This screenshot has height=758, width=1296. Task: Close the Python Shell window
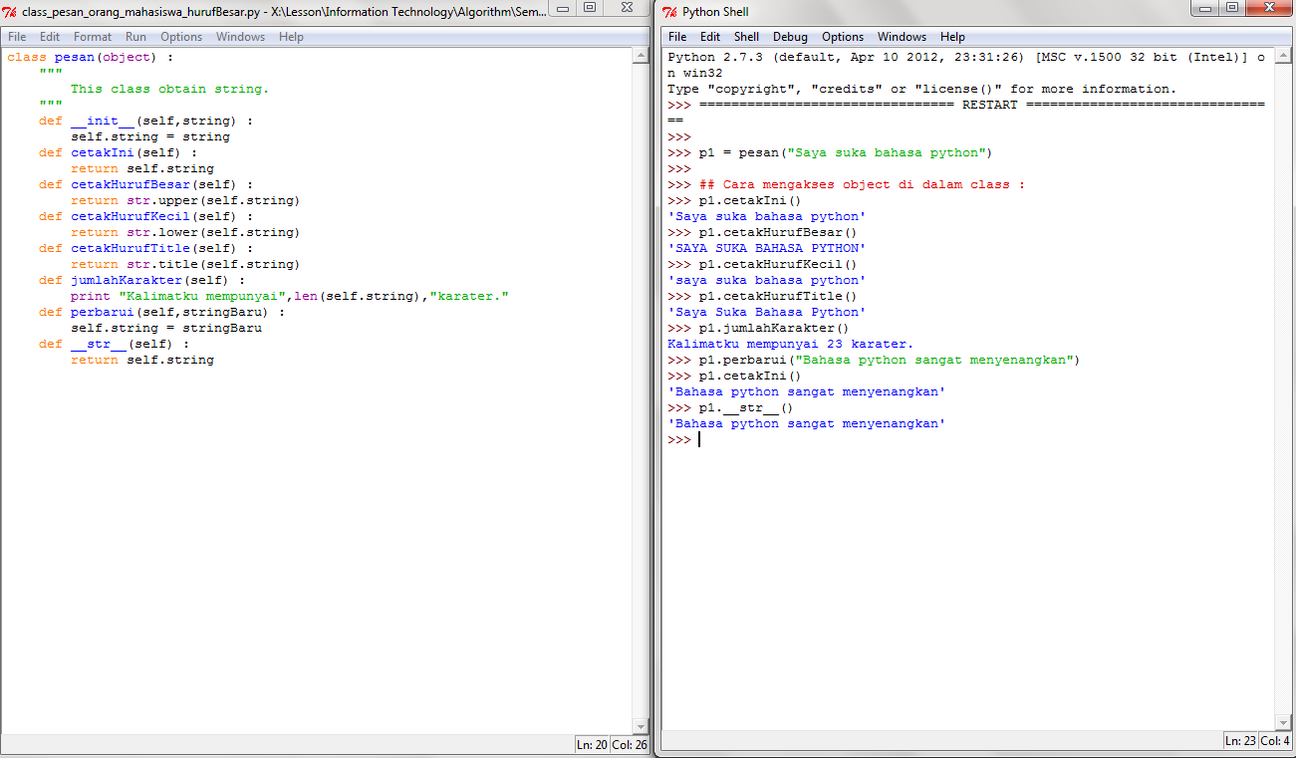click(1269, 7)
